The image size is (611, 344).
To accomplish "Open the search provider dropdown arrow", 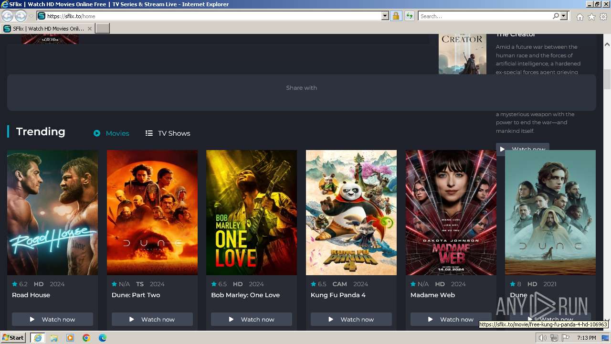I will point(564,16).
